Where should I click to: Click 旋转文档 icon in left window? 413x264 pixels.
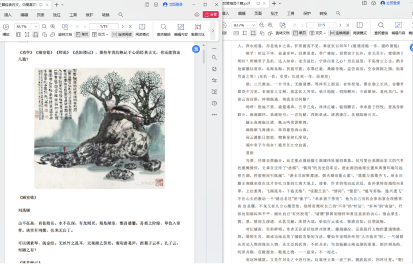65,26
